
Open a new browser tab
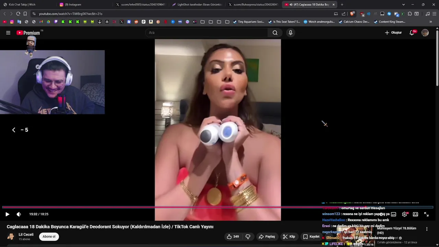pyautogui.click(x=342, y=4)
